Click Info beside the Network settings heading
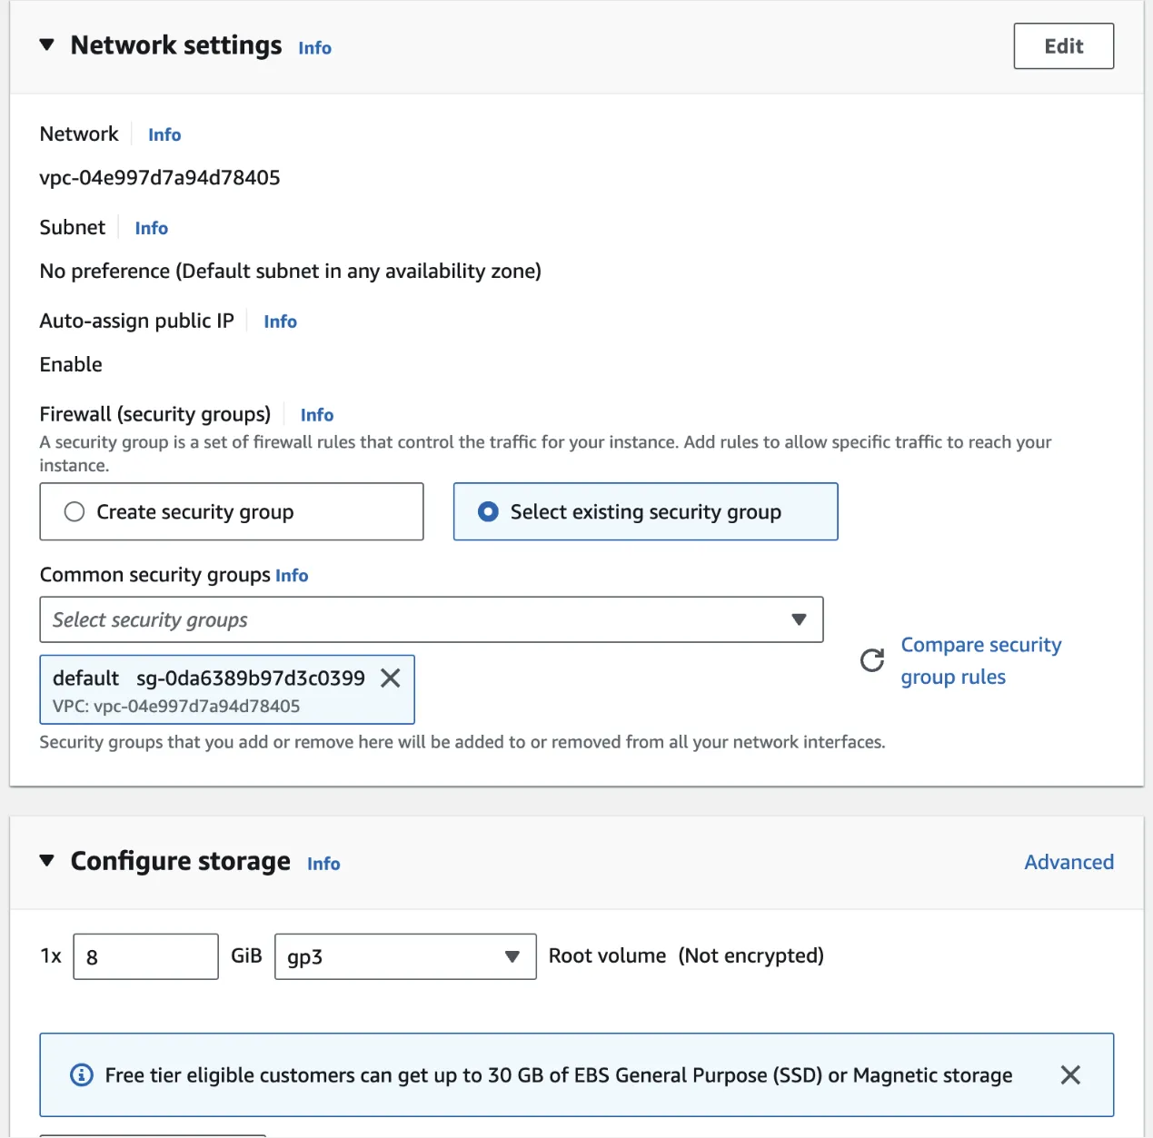 click(x=314, y=47)
